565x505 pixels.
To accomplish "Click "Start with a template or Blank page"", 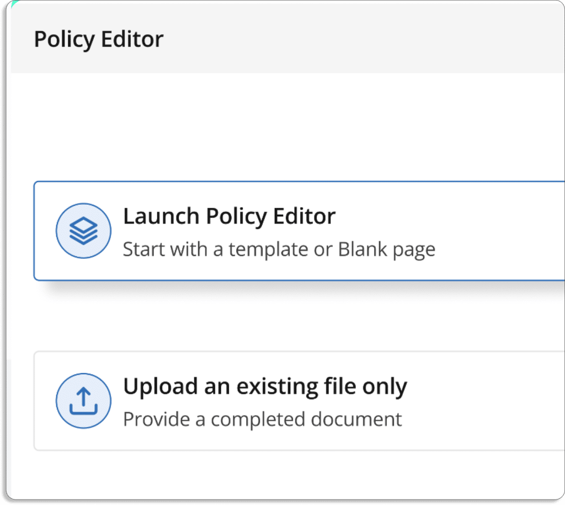I will pos(279,249).
